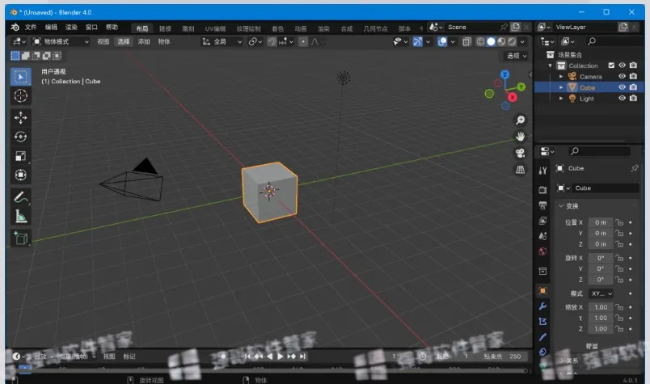Toggle the X-ray view button
Viewport: 650px width, 384px height.
point(466,41)
